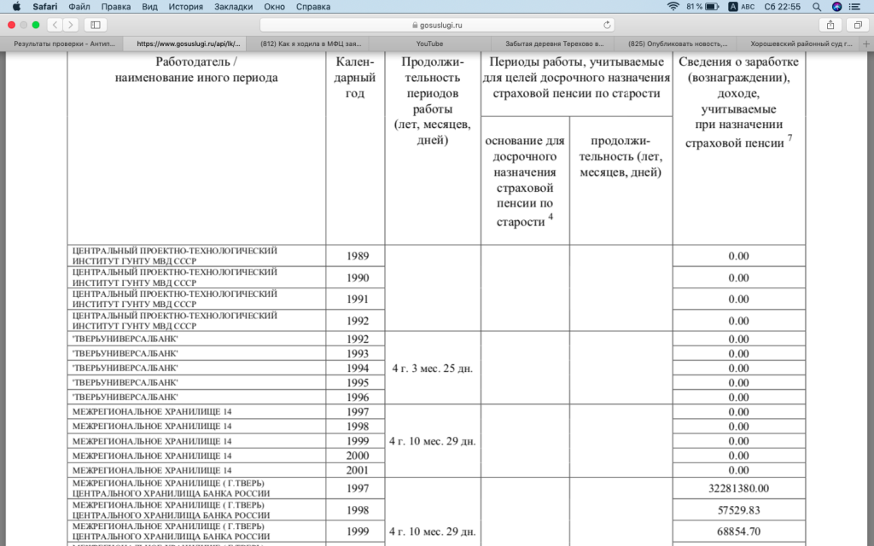Open the Wi-Fi status menu
Image resolution: width=874 pixels, height=546 pixels.
(673, 6)
